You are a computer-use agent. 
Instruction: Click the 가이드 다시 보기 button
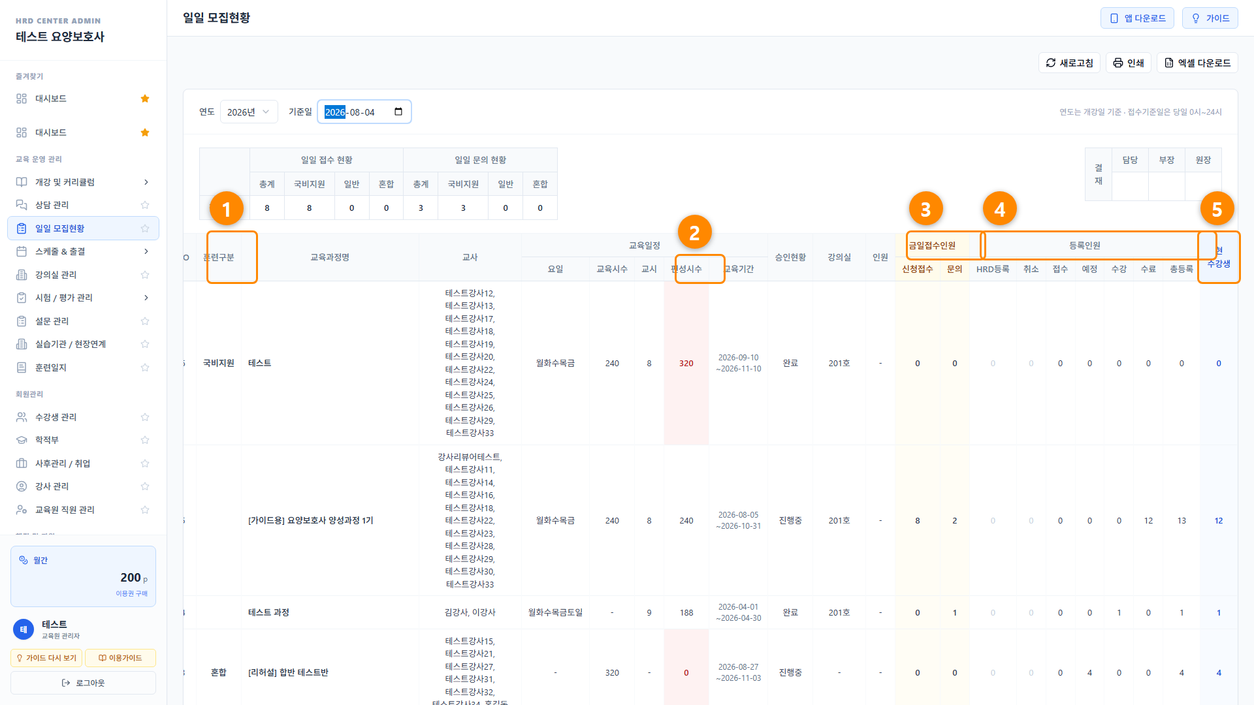pos(46,658)
